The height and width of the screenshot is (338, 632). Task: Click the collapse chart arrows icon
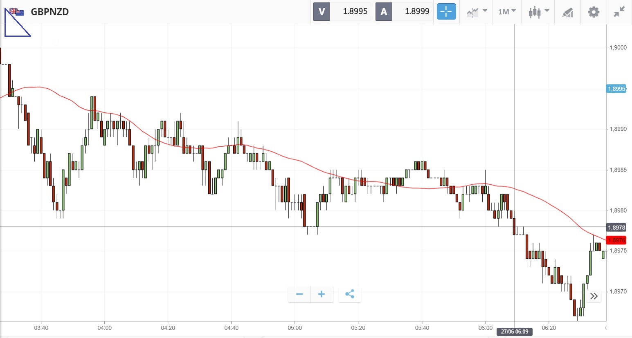[619, 11]
